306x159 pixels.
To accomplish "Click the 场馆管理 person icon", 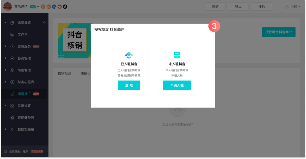I will pos(12,70).
